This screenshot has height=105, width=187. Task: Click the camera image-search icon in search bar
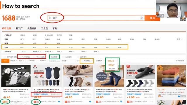pyautogui.click(x=141, y=18)
